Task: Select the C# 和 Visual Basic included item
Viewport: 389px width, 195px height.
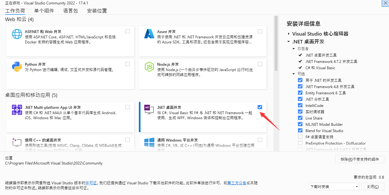Action: [320, 68]
